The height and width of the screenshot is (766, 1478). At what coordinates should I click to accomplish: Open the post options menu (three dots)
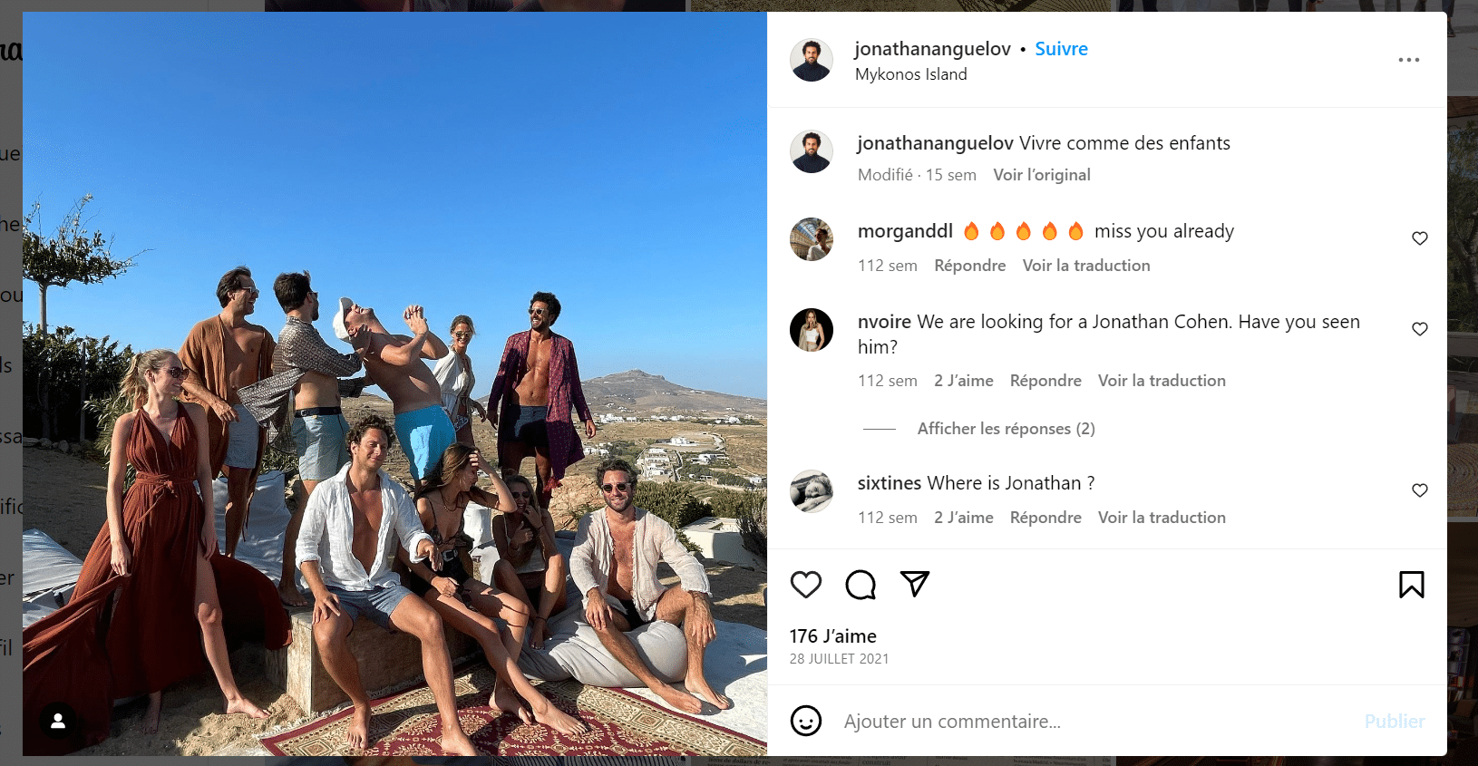1408,59
